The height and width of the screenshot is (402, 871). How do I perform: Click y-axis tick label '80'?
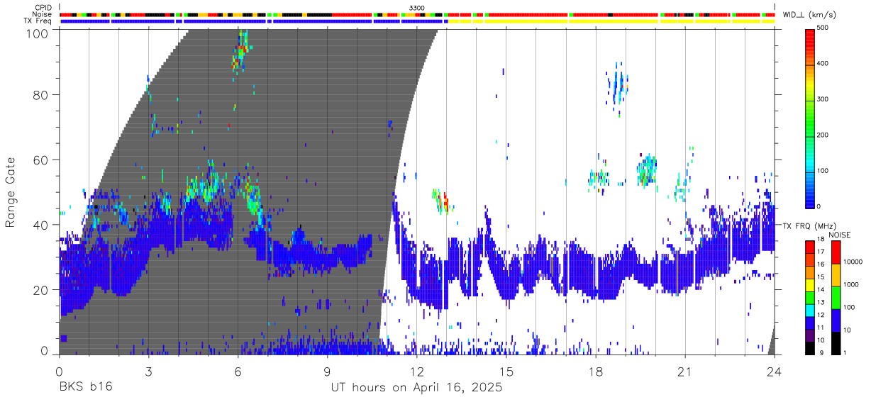41,94
